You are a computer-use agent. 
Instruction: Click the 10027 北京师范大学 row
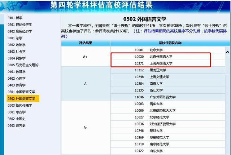[x=168, y=117]
